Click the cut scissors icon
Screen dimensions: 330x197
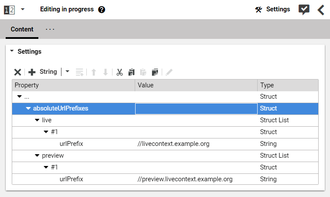[119, 72]
